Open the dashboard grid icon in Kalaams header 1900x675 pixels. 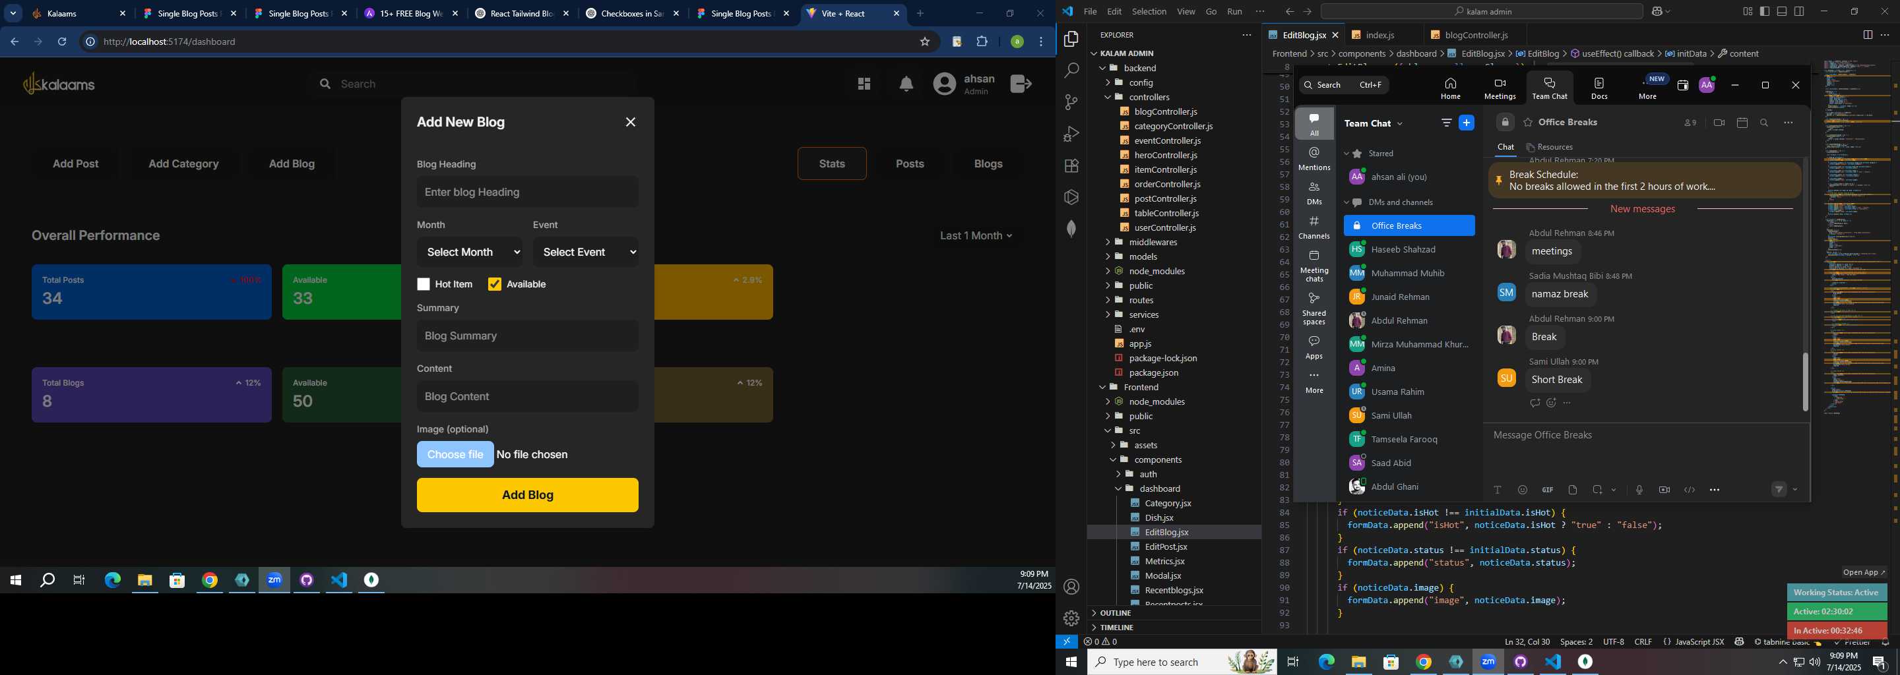864,84
